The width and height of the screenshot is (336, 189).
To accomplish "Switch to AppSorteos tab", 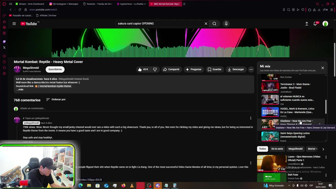I will tap(131, 4).
